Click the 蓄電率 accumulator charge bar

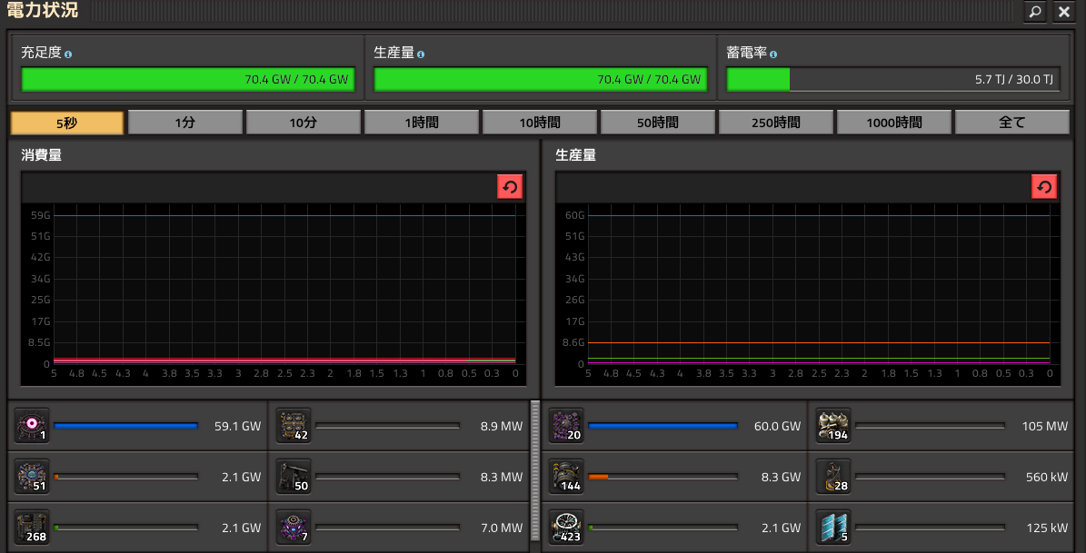click(892, 79)
